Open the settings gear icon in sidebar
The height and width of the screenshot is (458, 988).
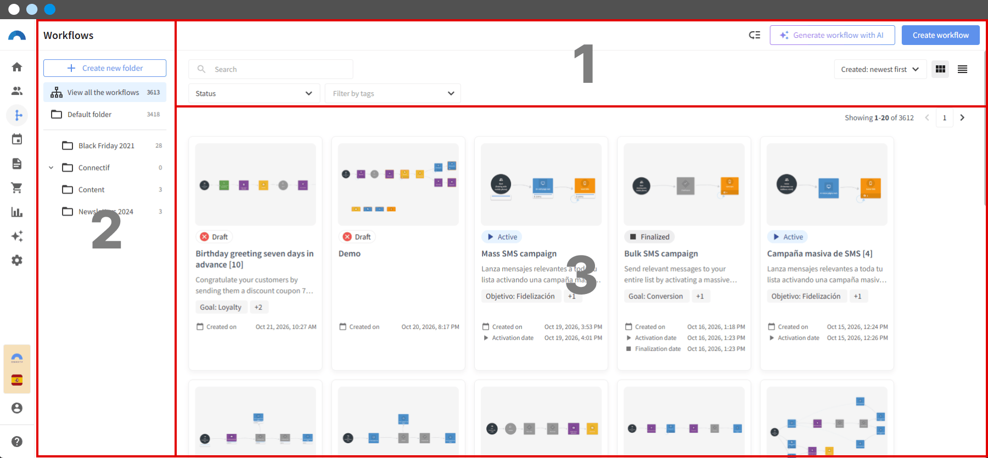17,260
